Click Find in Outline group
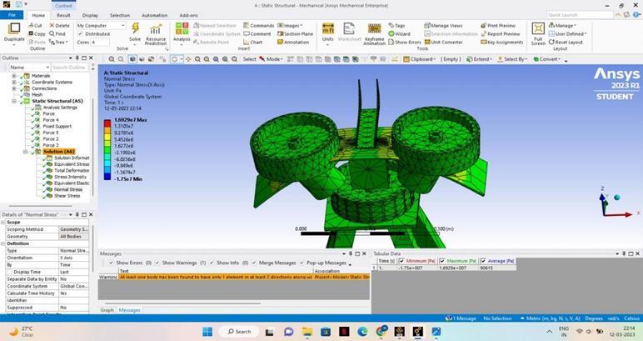This screenshot has width=643, height=341. [x=57, y=33]
